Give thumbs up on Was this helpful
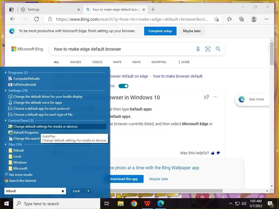Screen dimensions: 279x209 coord(213,153)
